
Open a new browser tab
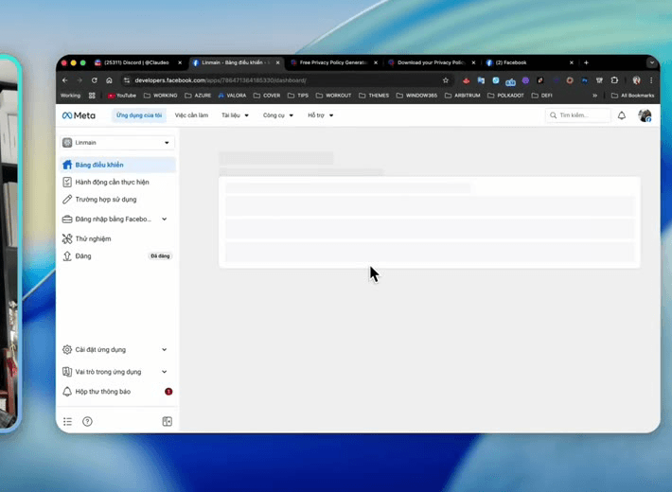tap(586, 62)
